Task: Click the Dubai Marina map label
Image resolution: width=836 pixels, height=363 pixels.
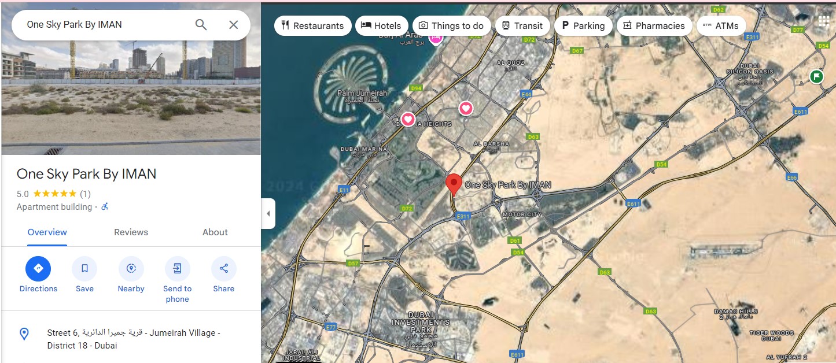Action: tap(364, 152)
